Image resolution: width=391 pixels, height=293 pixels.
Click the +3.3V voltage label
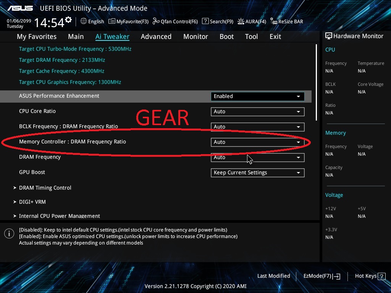click(x=331, y=229)
